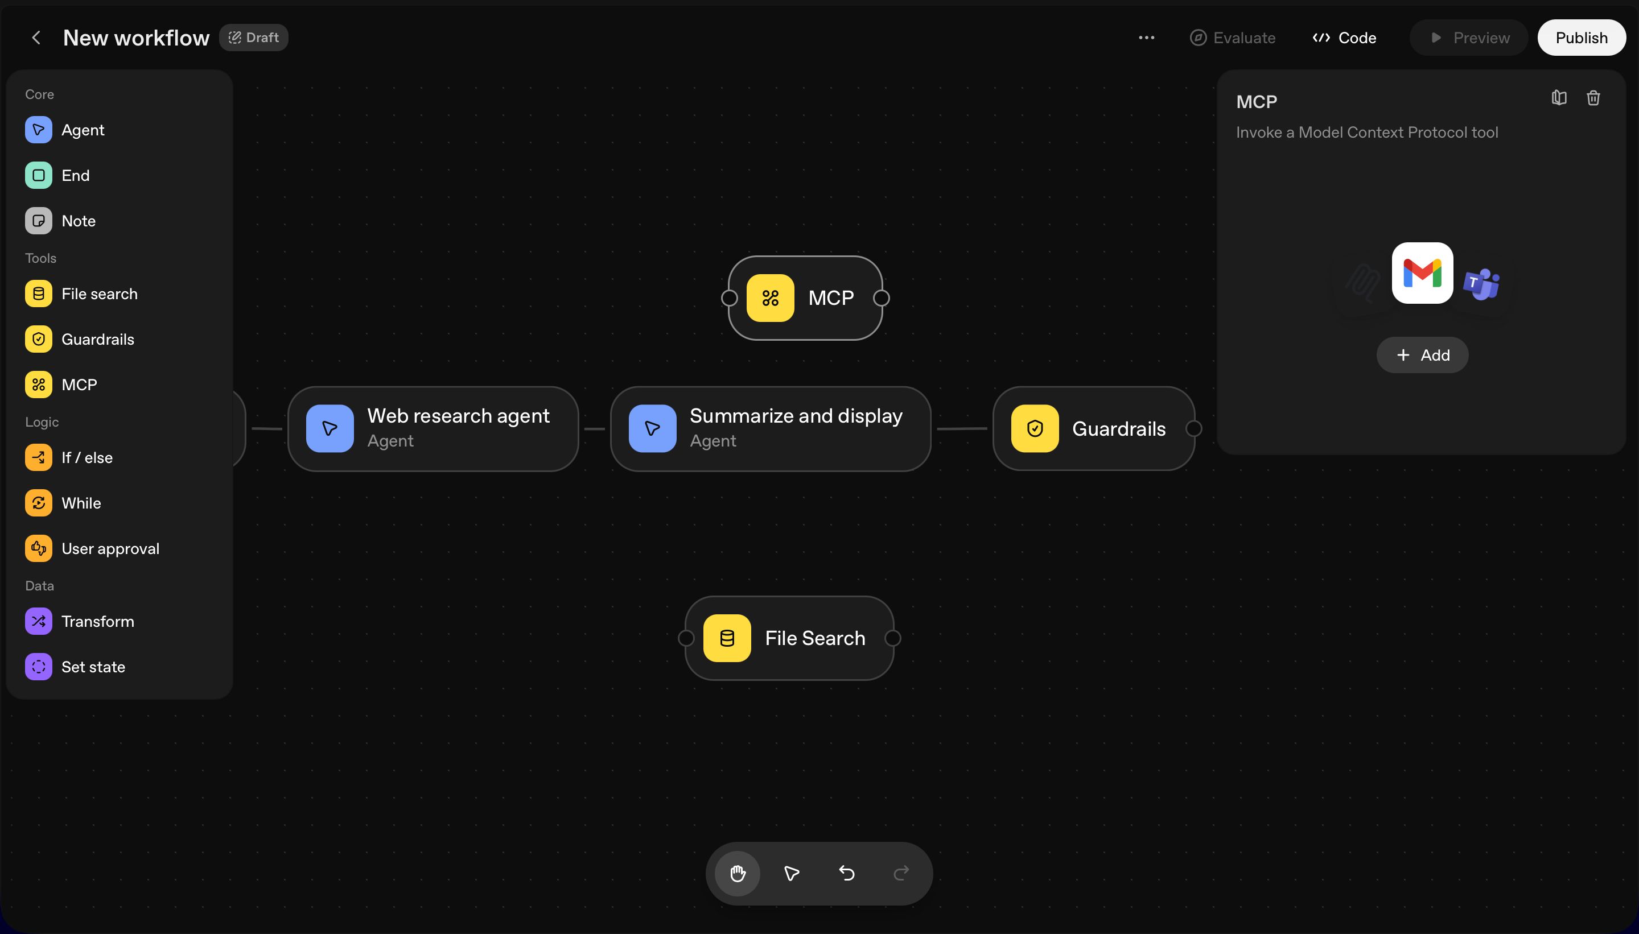Click the Gmail logo in MCP panel
Viewport: 1639px width, 934px height.
[x=1422, y=273]
